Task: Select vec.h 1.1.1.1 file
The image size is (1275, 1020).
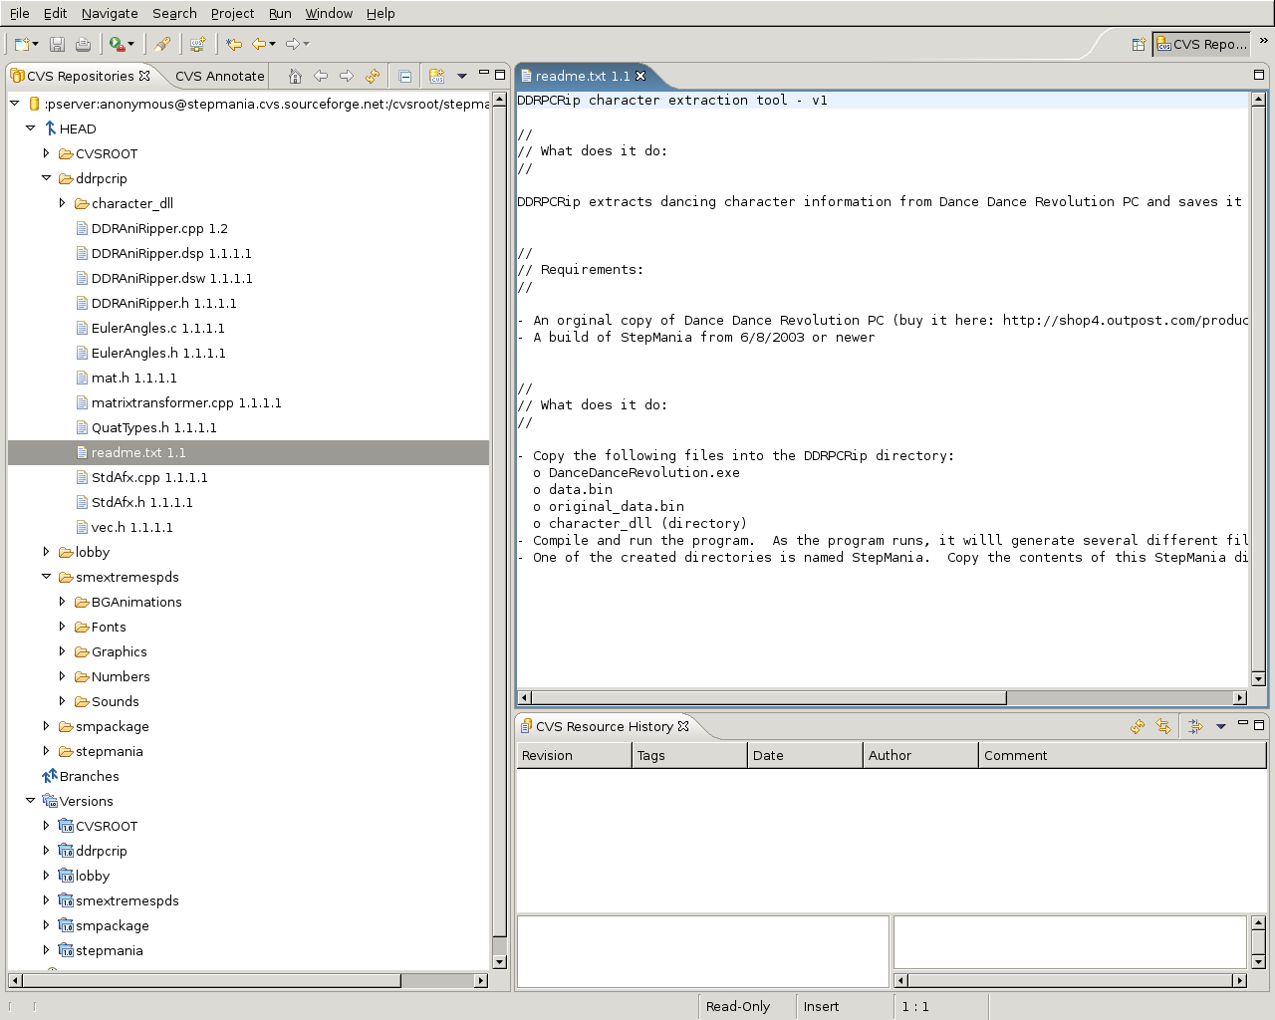Action: (x=131, y=527)
